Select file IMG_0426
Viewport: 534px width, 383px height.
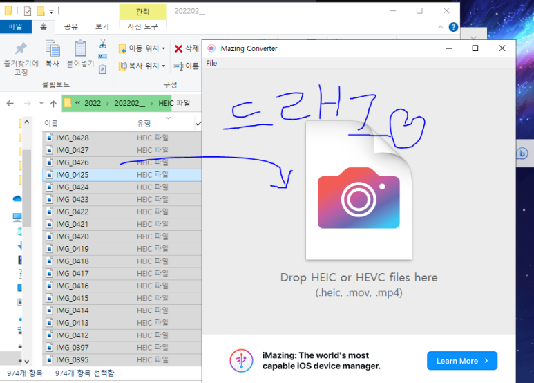click(122, 162)
